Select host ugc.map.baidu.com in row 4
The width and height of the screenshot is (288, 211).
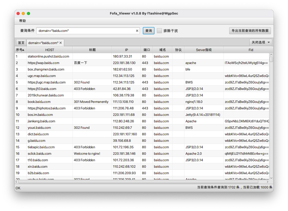click(x=42, y=76)
